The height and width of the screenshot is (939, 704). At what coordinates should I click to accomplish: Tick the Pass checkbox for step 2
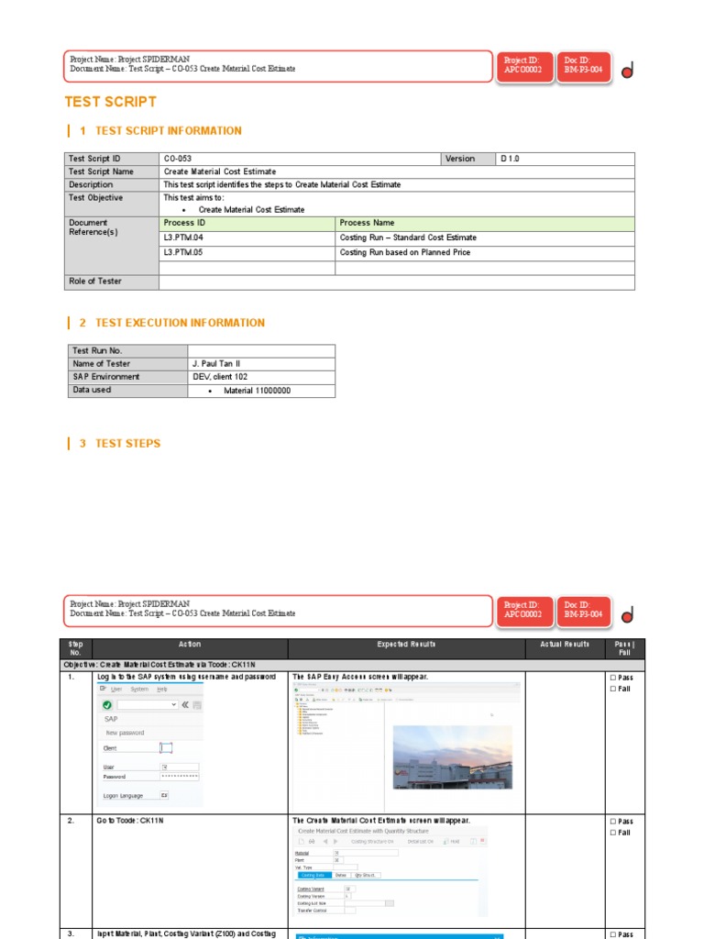(613, 821)
